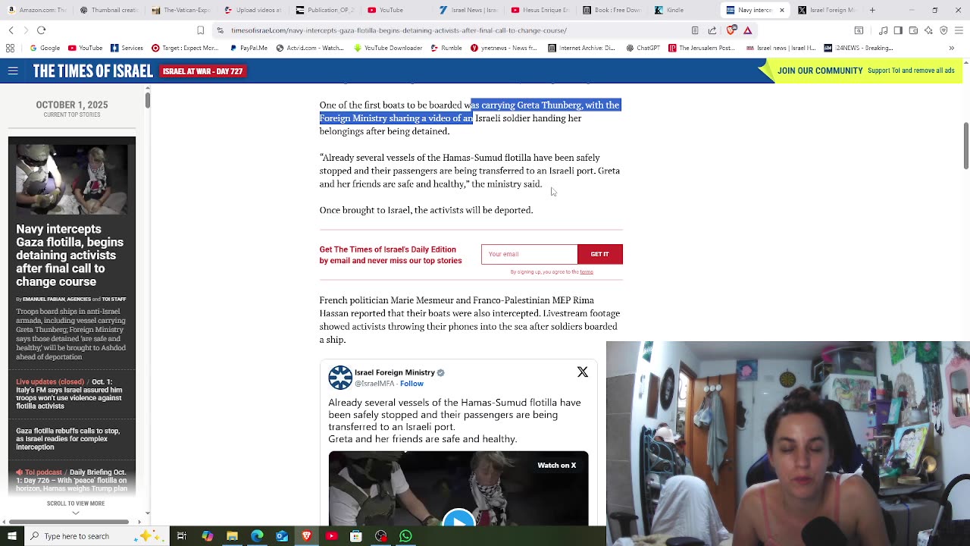Viewport: 970px width, 546px height.
Task: Open the Israel at War Day 727 banner
Action: (x=202, y=71)
